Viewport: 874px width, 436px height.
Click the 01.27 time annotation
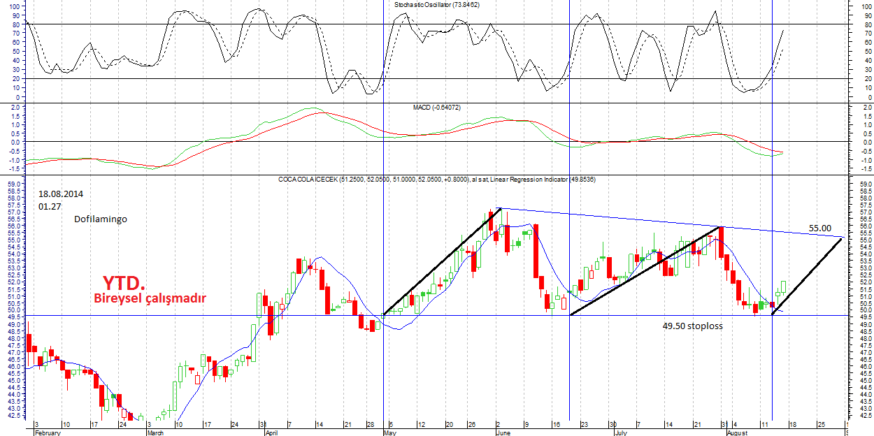49,206
